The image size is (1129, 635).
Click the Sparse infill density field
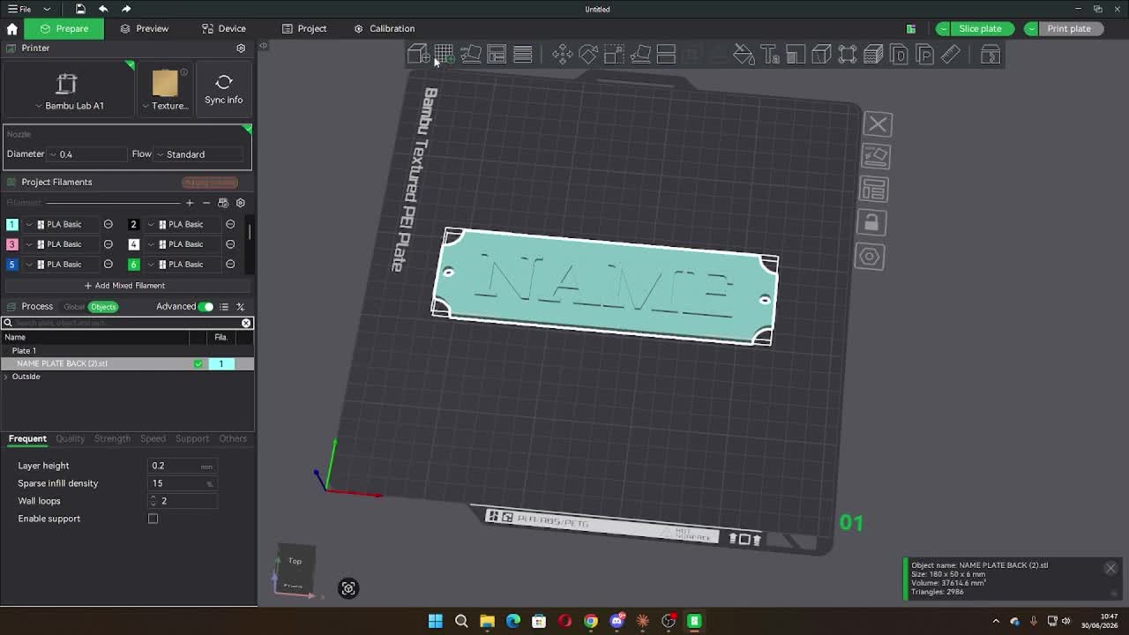182,483
